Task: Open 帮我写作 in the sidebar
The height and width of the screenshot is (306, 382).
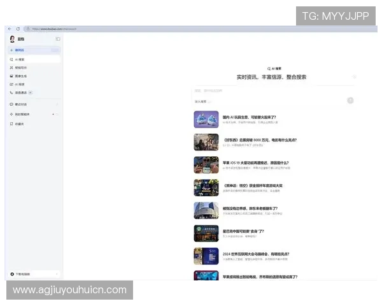Action: [34, 68]
